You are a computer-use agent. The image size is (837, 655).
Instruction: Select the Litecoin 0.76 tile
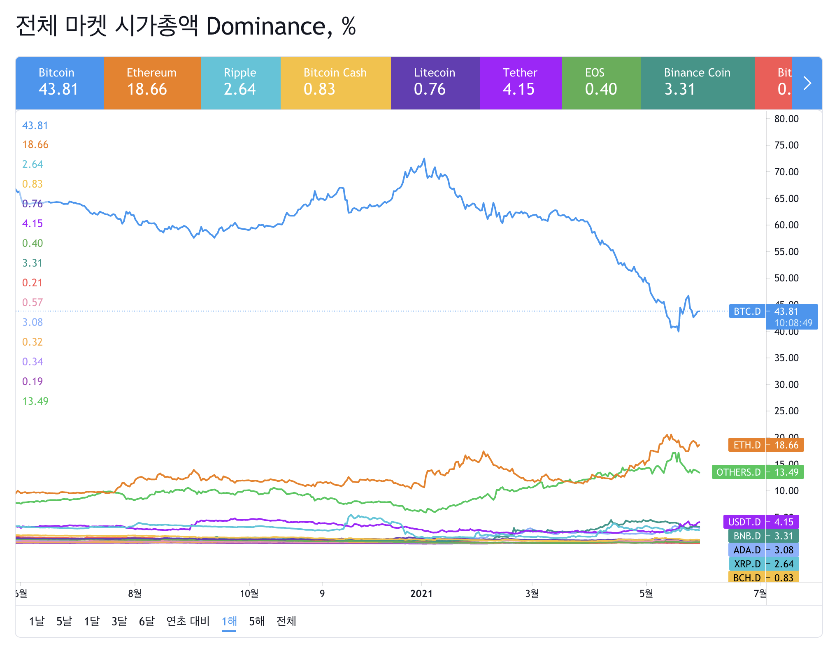pos(435,83)
